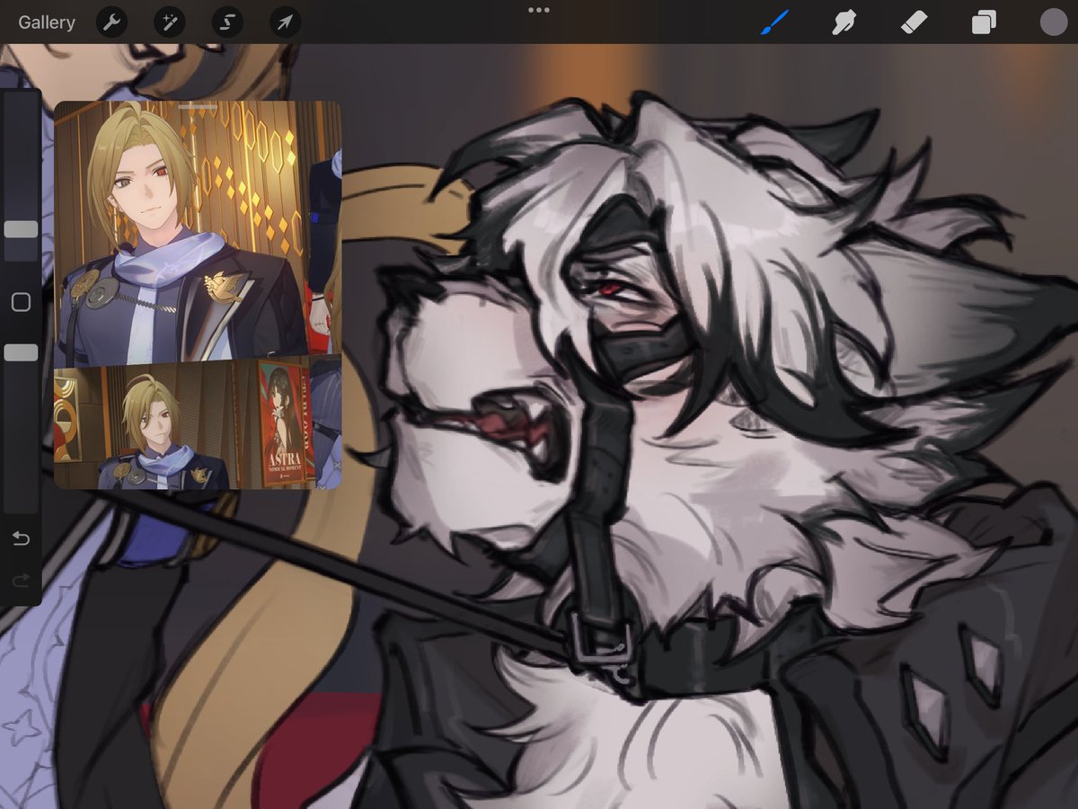Tap the reference window grab handle
The height and width of the screenshot is (809, 1078).
click(x=198, y=107)
